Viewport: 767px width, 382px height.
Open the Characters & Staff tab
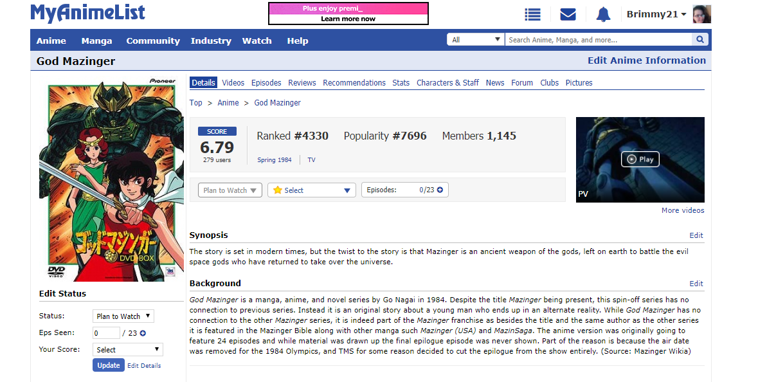coord(447,83)
